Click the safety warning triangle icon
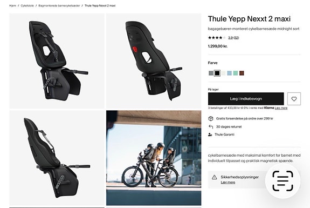 point(215,177)
